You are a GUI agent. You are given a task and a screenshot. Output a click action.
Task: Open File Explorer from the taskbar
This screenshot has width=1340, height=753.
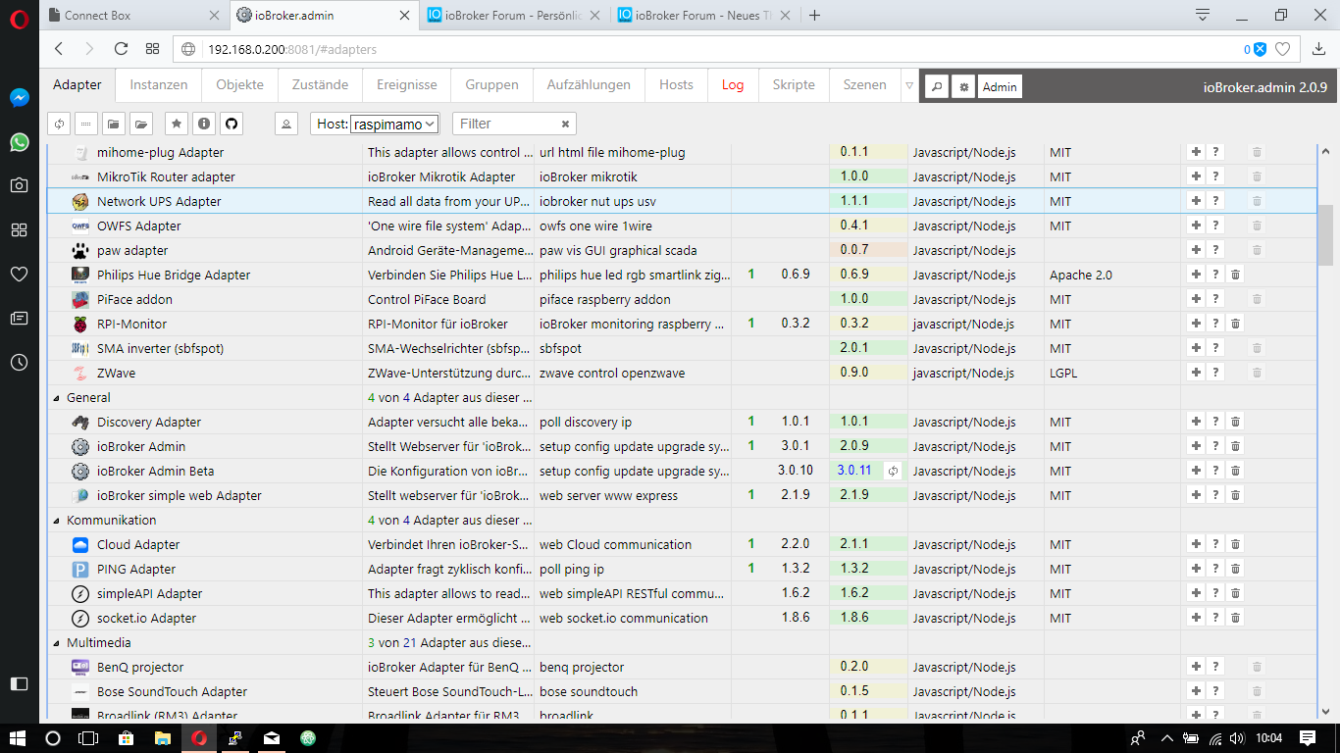pyautogui.click(x=162, y=738)
